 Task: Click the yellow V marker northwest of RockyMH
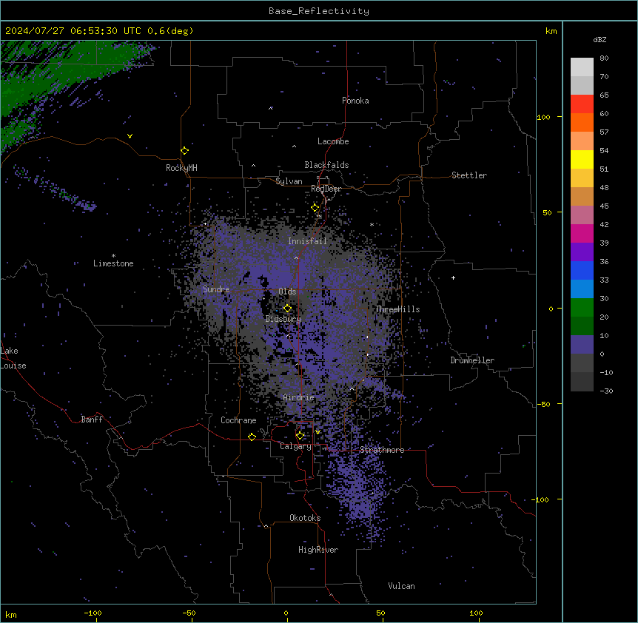tap(130, 136)
